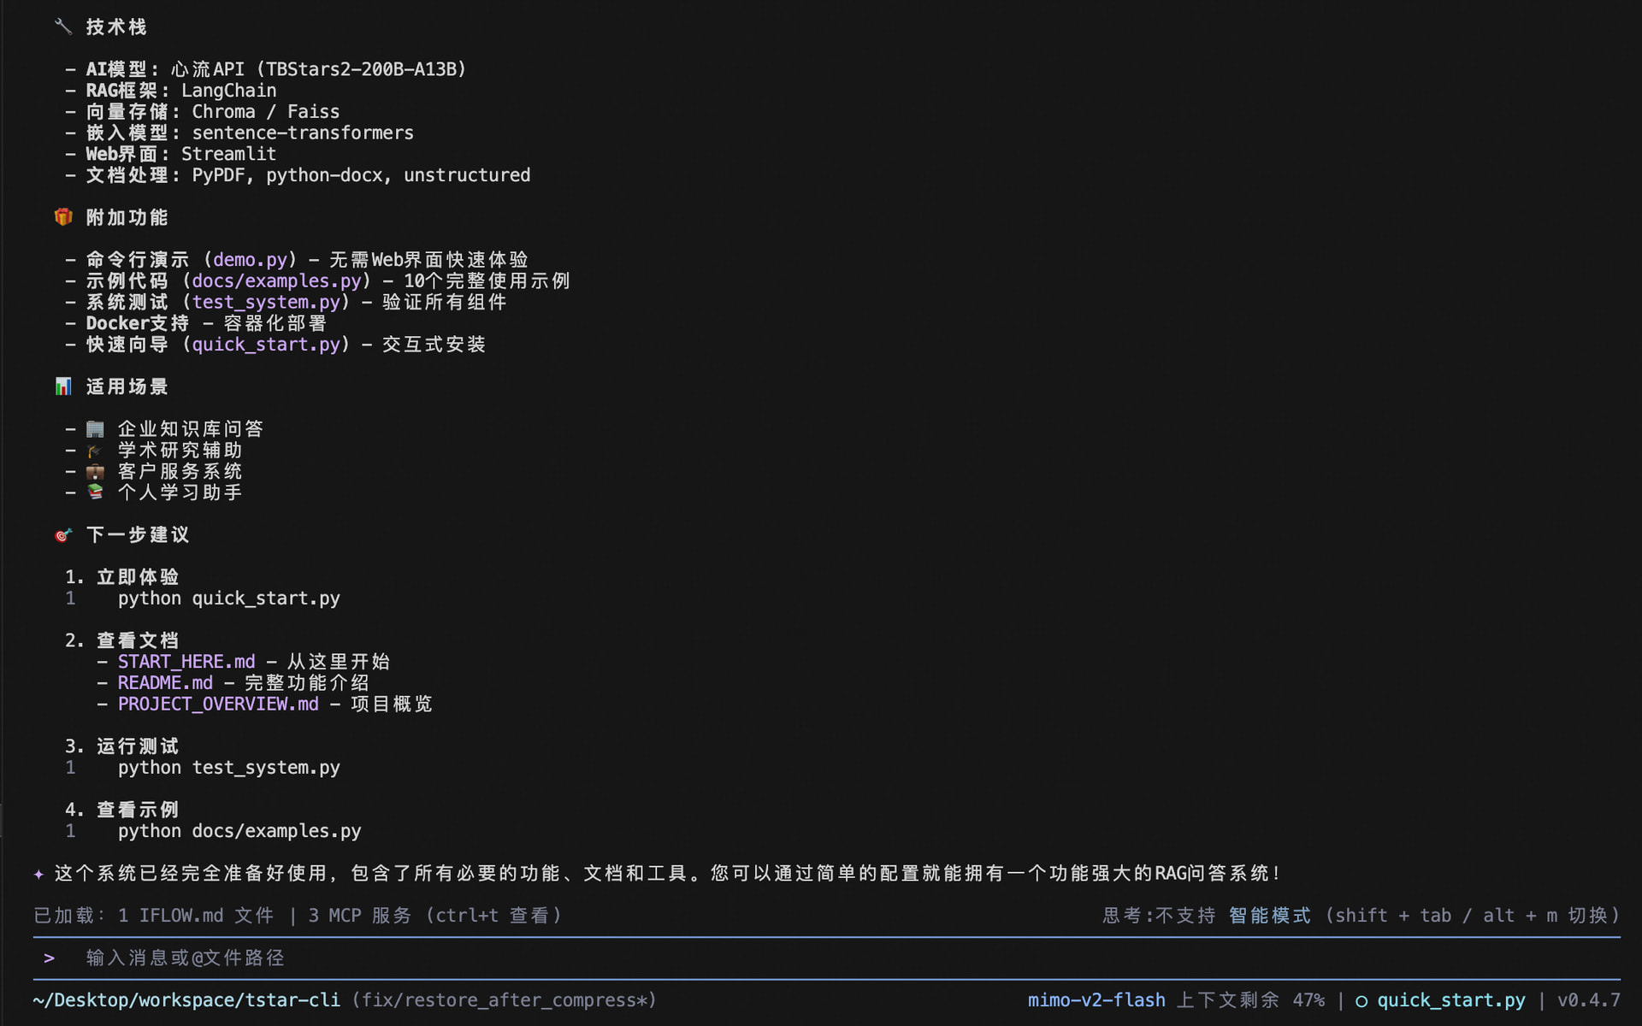
Task: Click the briefcase icon next to 客户服务系统
Action: (x=95, y=471)
